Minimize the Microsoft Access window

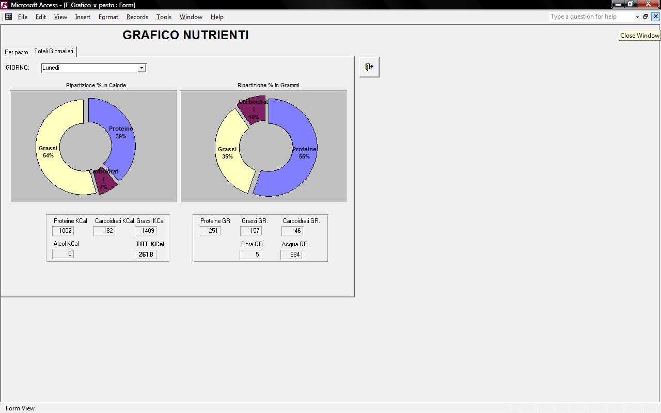(x=618, y=5)
